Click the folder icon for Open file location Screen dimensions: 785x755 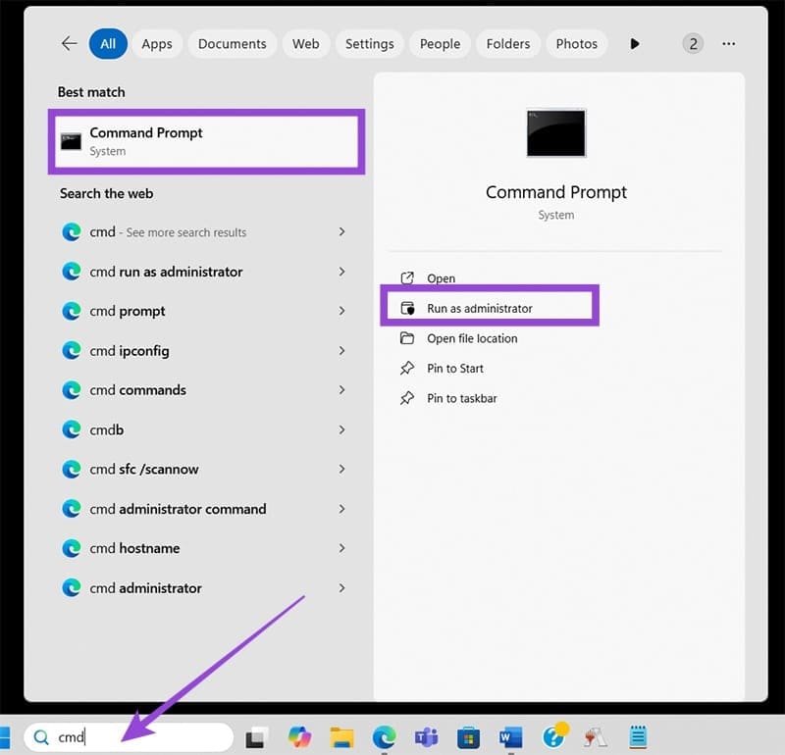pos(407,338)
